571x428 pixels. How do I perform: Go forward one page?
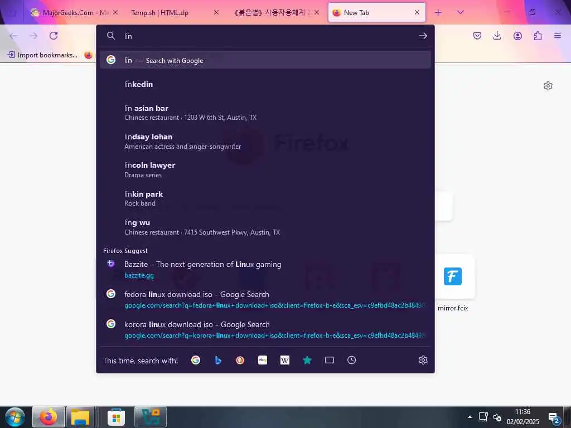pyautogui.click(x=33, y=36)
